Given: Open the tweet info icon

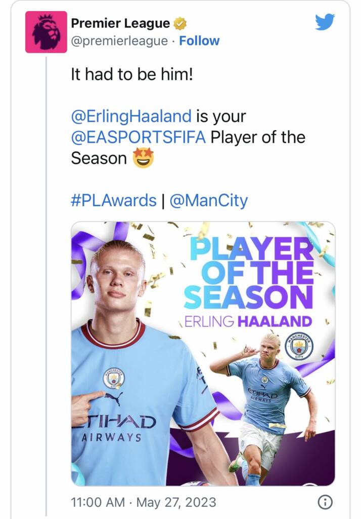Looking at the screenshot, I should pos(325,502).
